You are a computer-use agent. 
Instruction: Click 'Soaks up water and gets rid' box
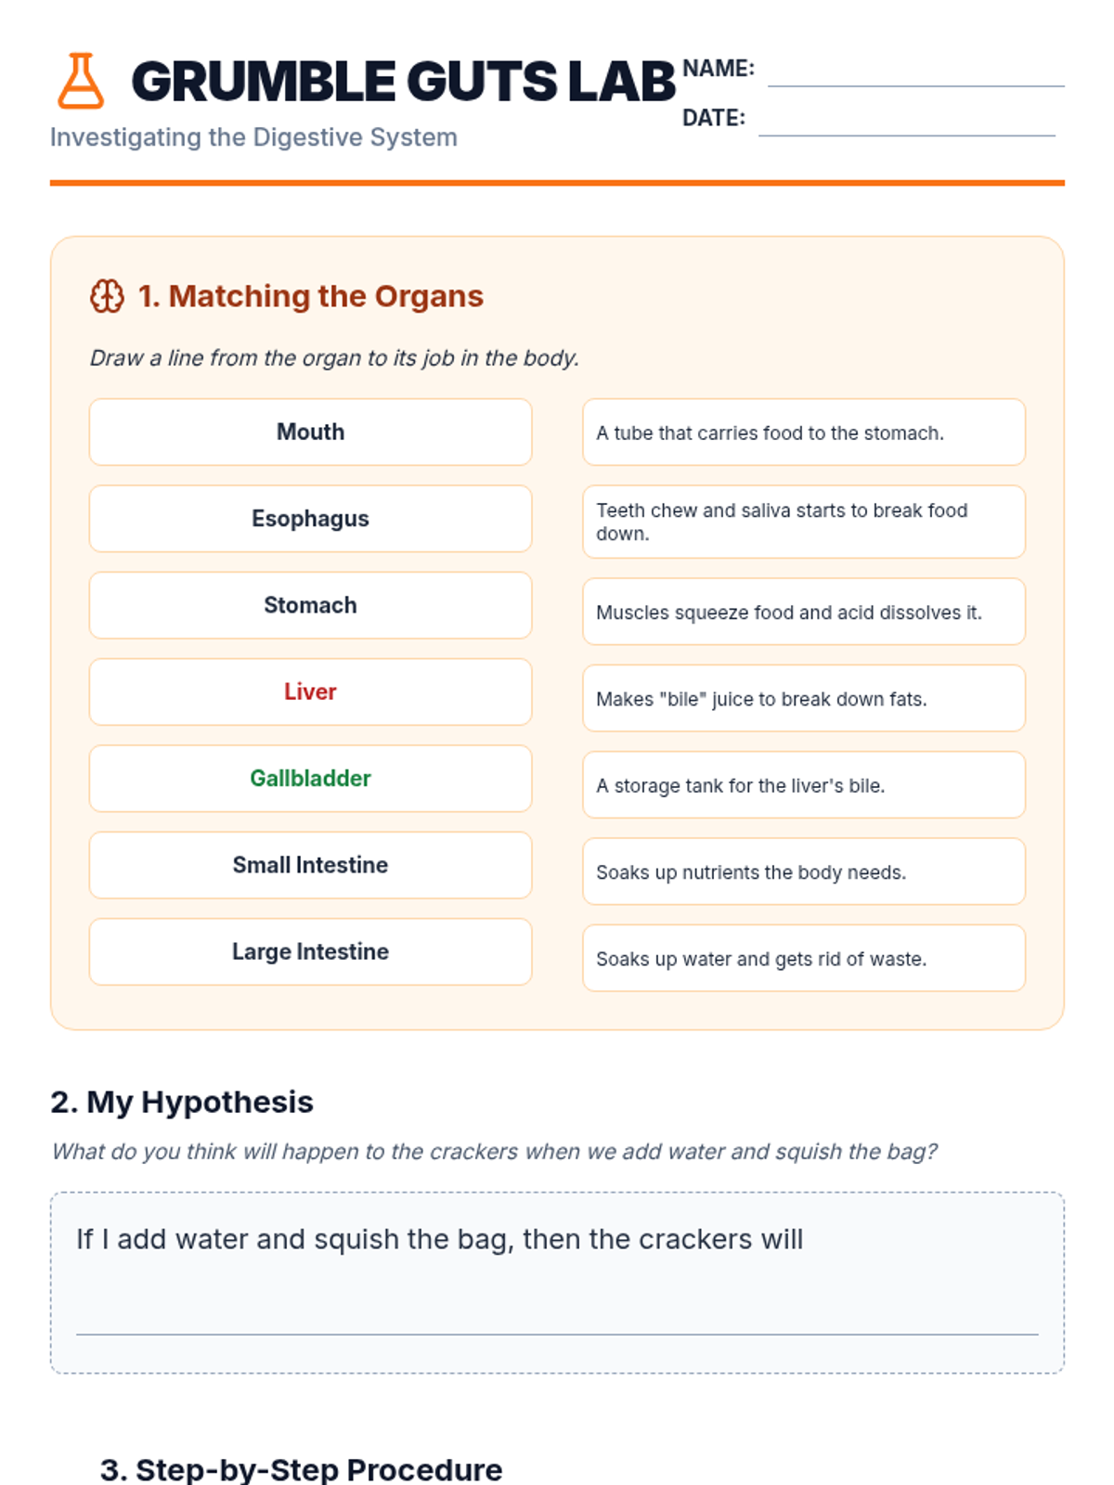(803, 959)
